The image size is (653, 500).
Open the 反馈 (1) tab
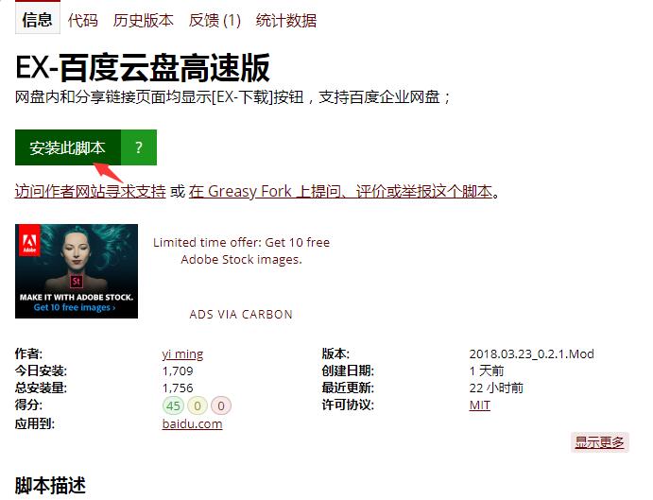(215, 20)
